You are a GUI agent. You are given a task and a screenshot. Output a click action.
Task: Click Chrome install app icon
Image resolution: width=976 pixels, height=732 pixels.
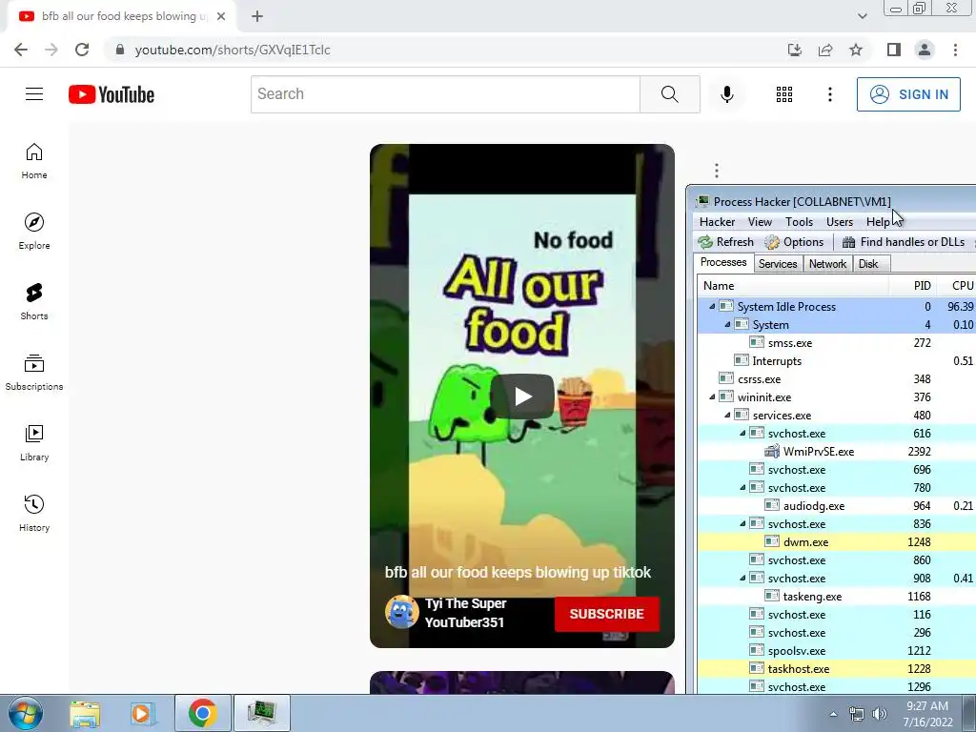coord(795,50)
